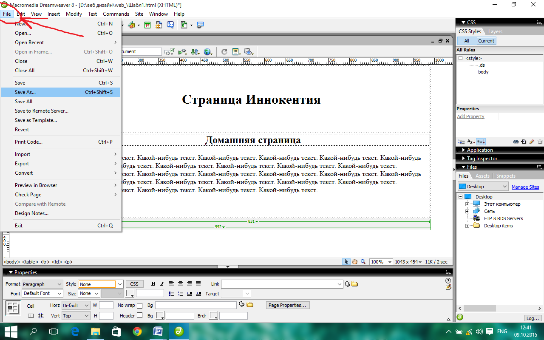The image size is (544, 340).
Task: Open the Brdr color swatch
Action: click(214, 316)
